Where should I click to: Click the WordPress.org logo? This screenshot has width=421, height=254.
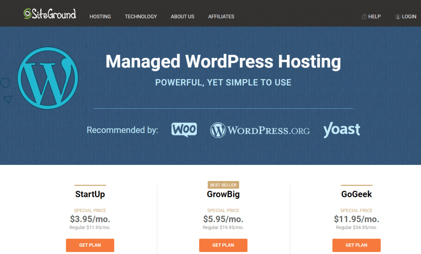pyautogui.click(x=260, y=130)
